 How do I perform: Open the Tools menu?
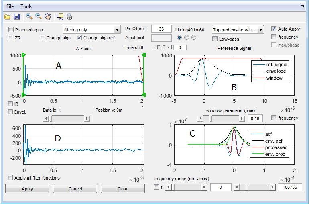(x=26, y=6)
